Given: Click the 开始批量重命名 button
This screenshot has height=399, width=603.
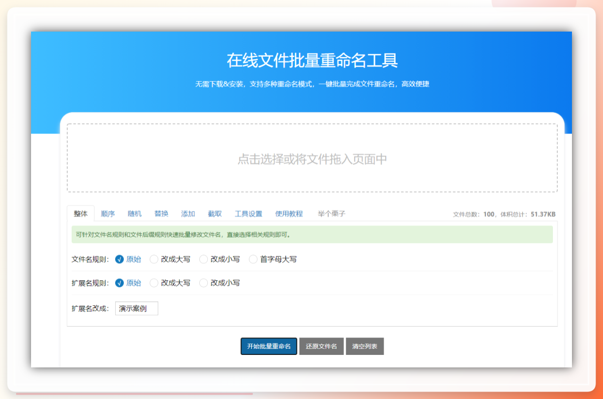Looking at the screenshot, I should click(269, 346).
